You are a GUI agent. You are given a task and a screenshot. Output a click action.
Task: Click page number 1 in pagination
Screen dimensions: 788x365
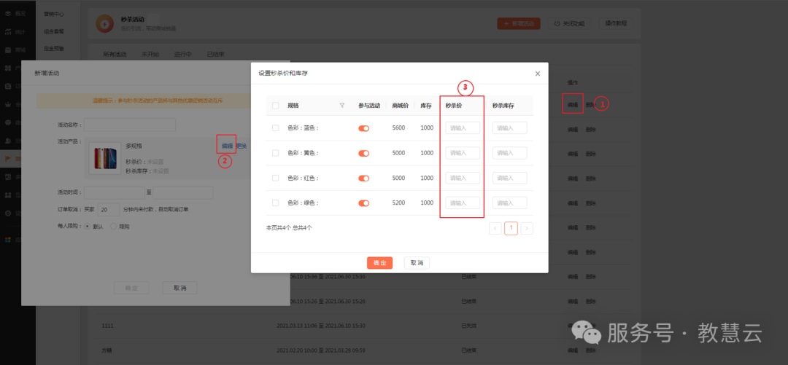[x=511, y=228]
